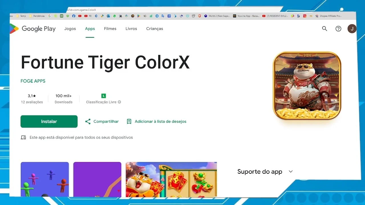Viewport: 365px width, 205px height.
Task: Open the Google Play bookmark icon
Action: pos(138,16)
